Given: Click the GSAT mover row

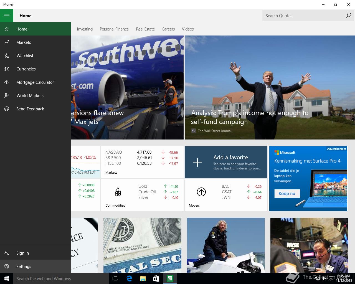Looking at the screenshot, I should (242, 192).
